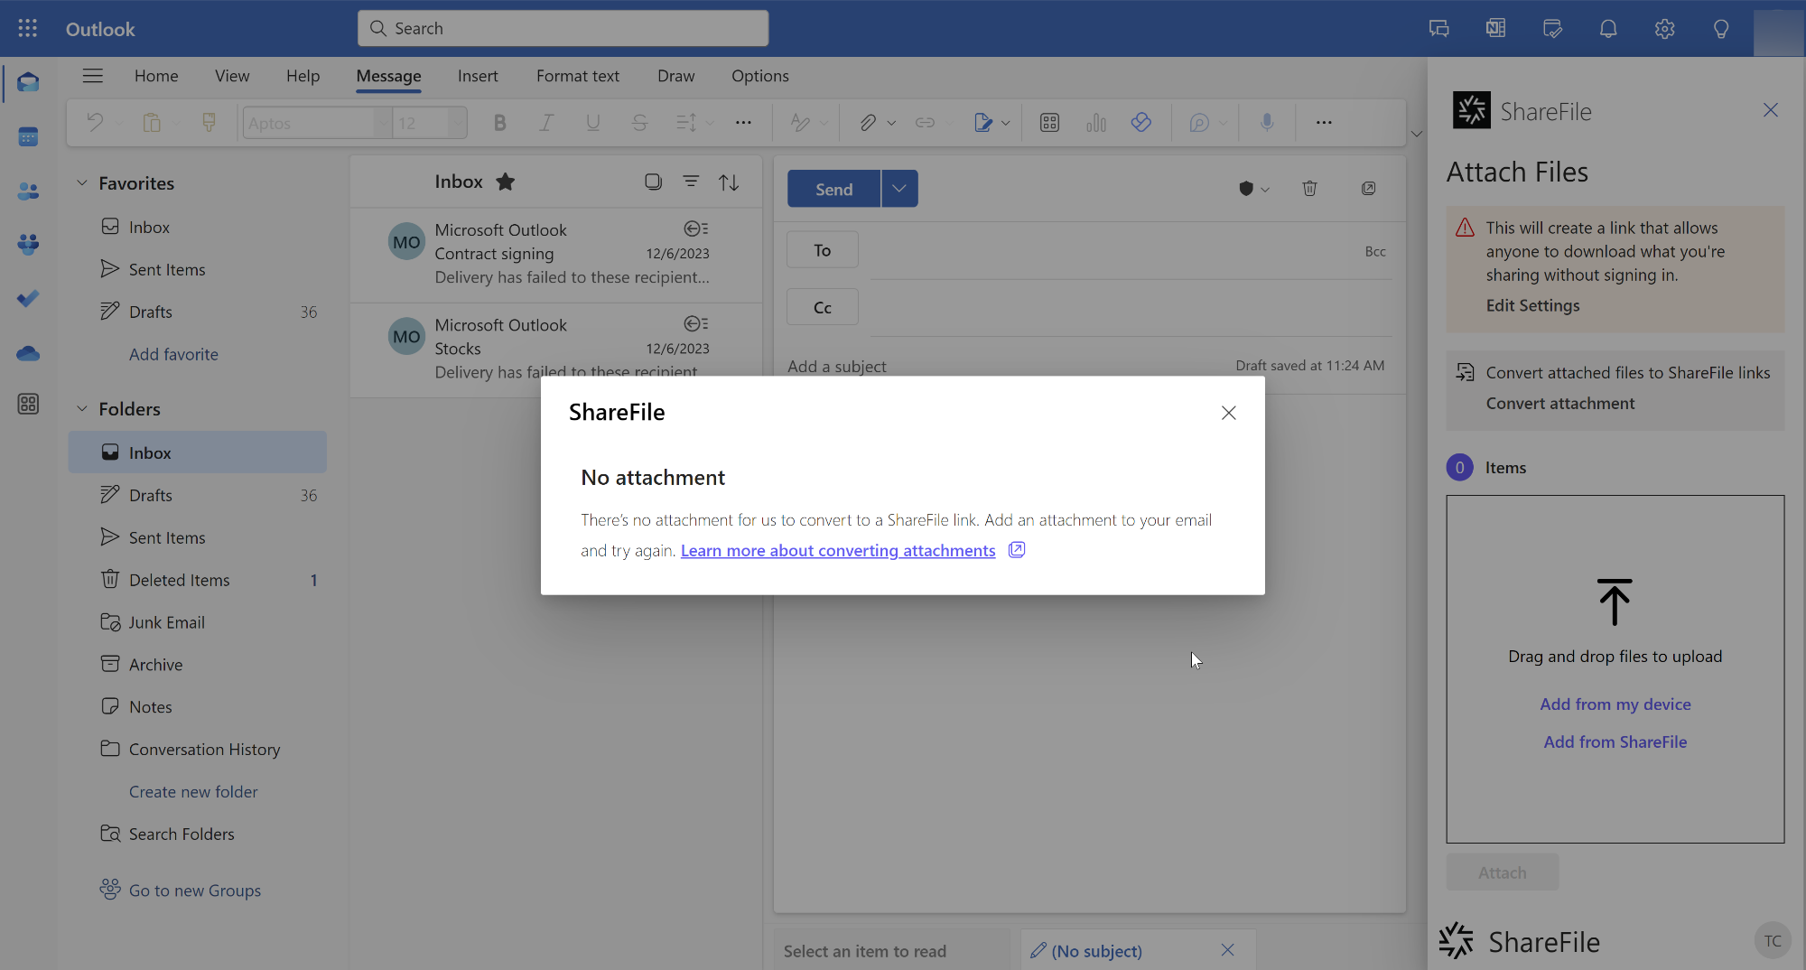The height and width of the screenshot is (970, 1806).
Task: Open the Teams chat icon in header
Action: tap(1439, 28)
